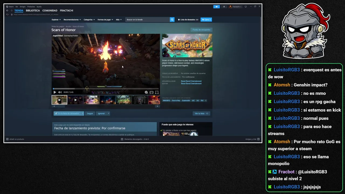This screenshot has height=194, width=345.
Task: Click the Acción breadcrumb link
Action: click(68, 26)
